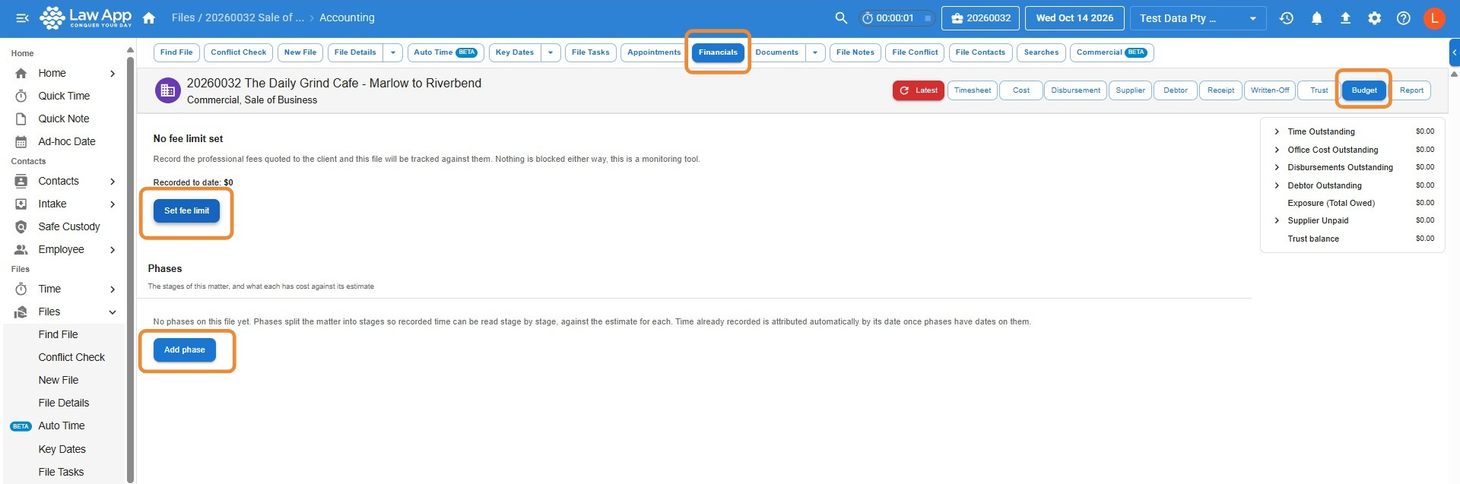Expand the Contacts sidebar menu
The height and width of the screenshot is (484, 1460).
click(113, 181)
